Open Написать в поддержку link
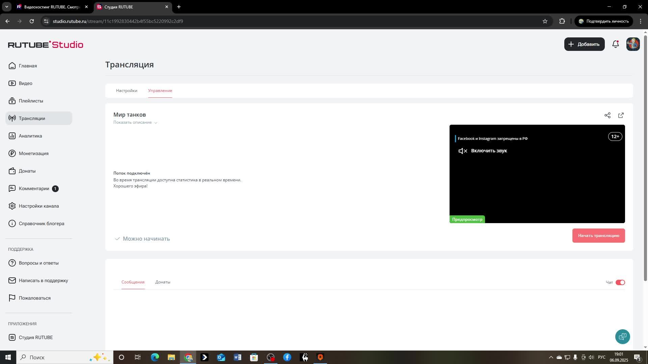This screenshot has width=648, height=364. point(43,280)
